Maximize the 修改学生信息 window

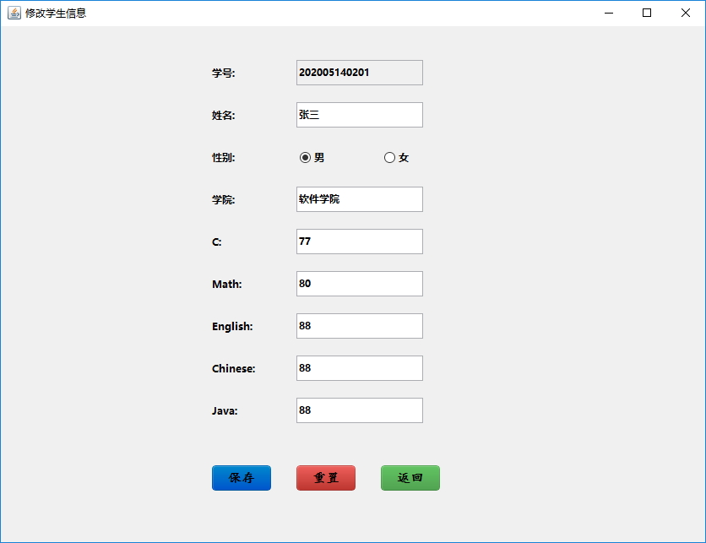(647, 13)
